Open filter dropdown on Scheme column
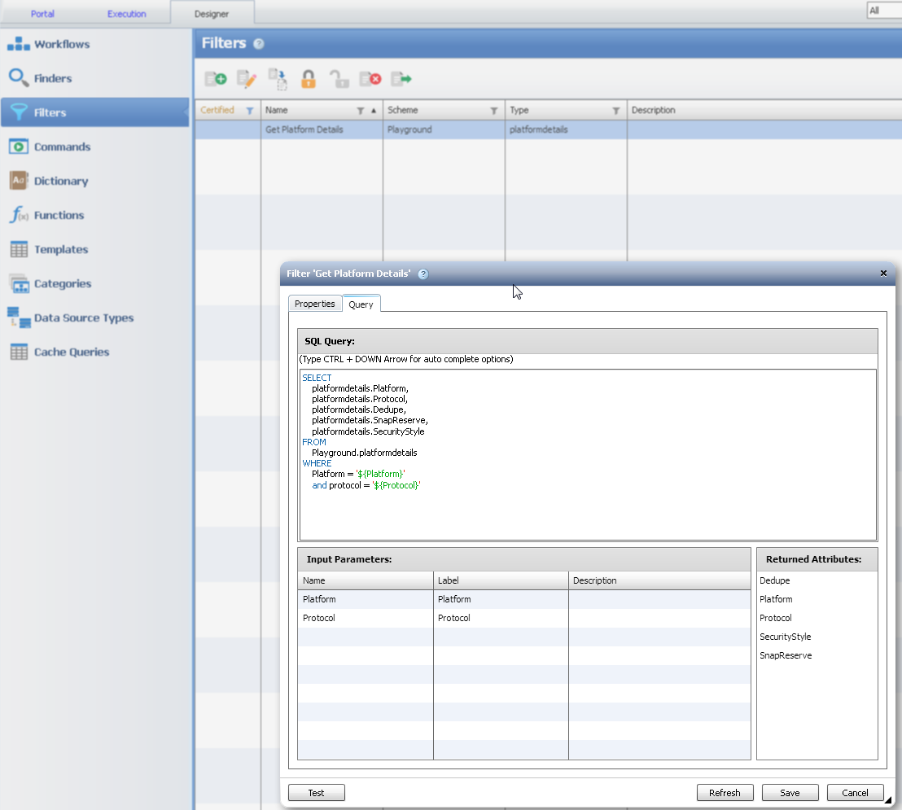The height and width of the screenshot is (810, 902). point(493,111)
